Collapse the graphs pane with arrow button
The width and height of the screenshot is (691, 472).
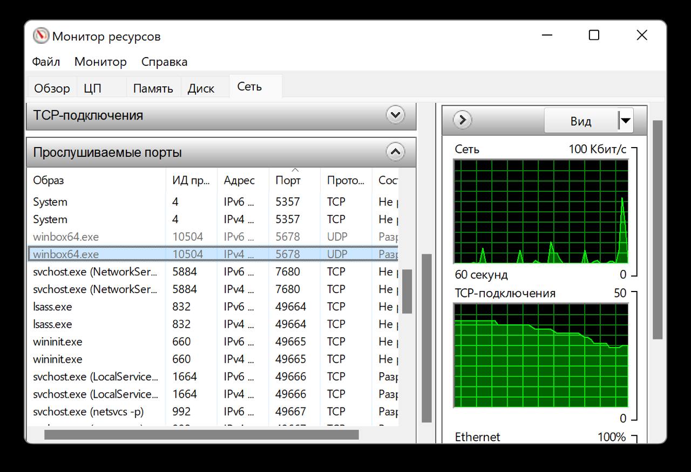click(x=462, y=120)
